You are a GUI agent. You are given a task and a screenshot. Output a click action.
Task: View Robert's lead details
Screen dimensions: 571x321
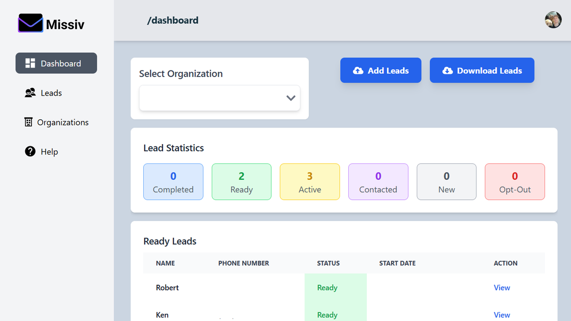click(502, 288)
